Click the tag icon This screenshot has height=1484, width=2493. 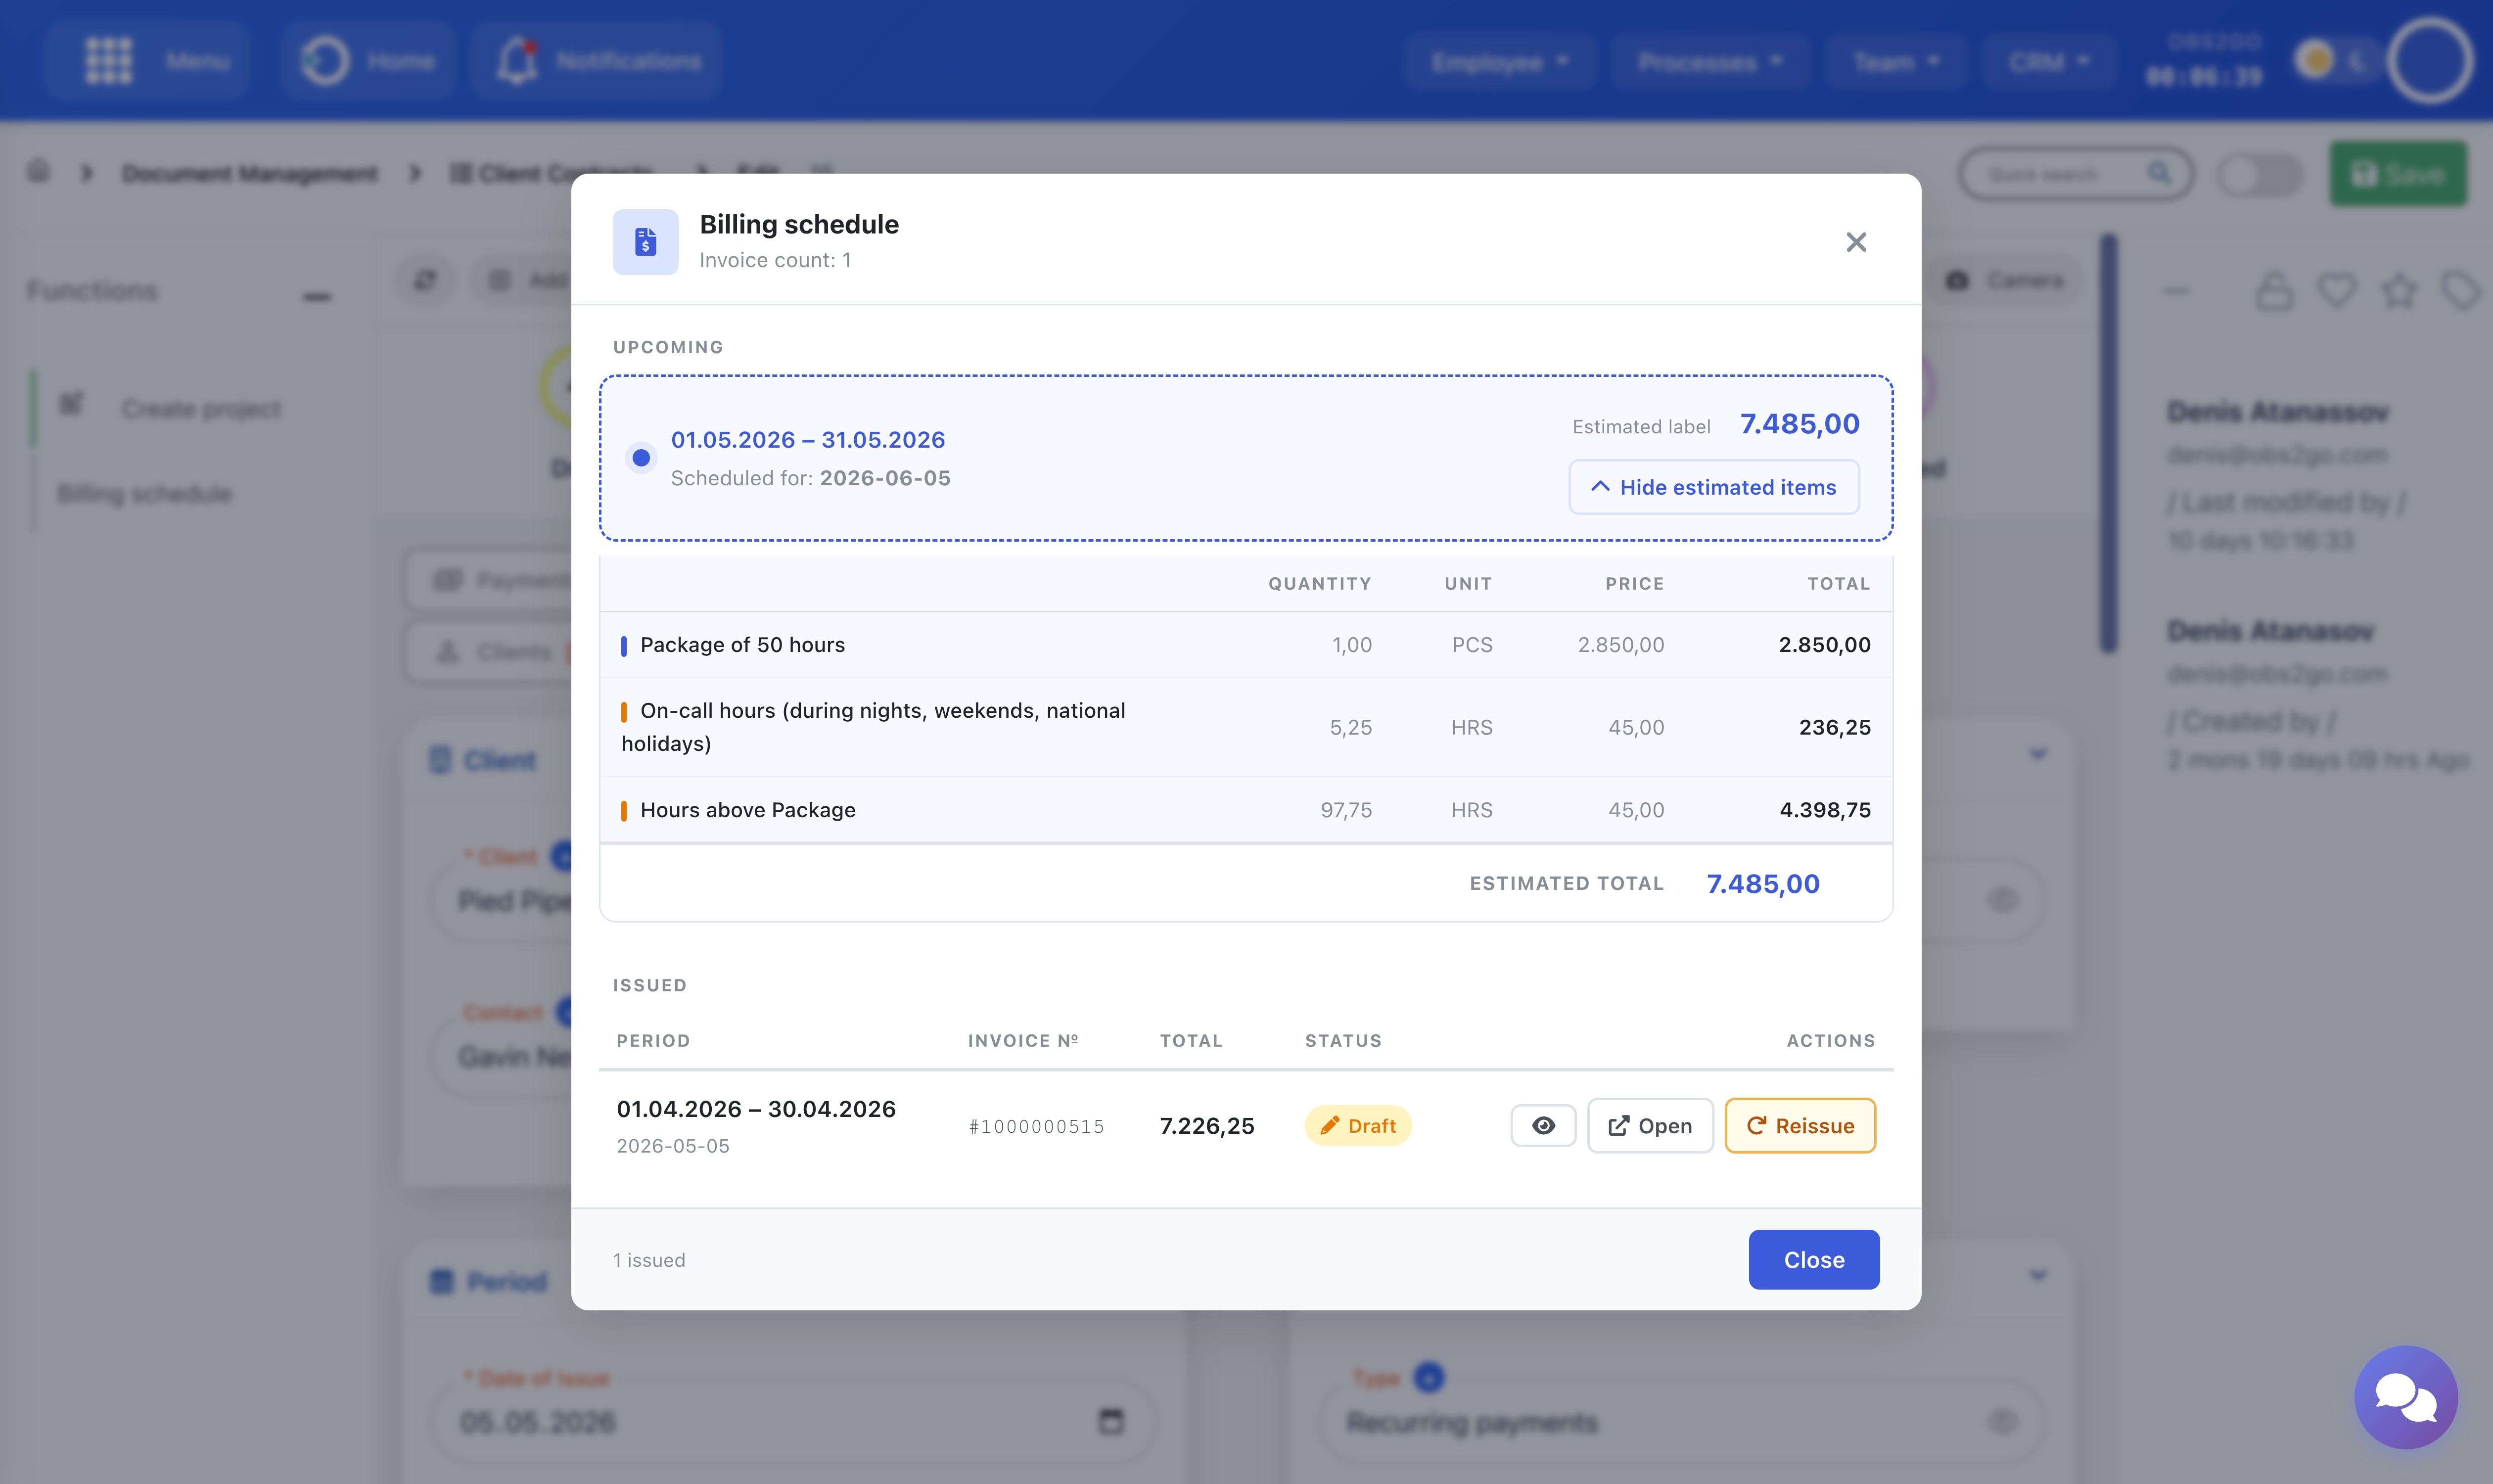[x=2461, y=291]
